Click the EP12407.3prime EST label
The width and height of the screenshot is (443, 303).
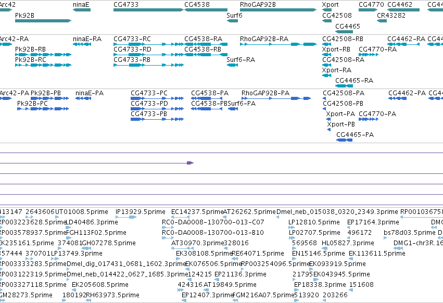[208, 295]
